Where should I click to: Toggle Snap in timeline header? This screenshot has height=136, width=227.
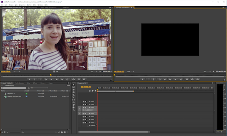pos(90,91)
